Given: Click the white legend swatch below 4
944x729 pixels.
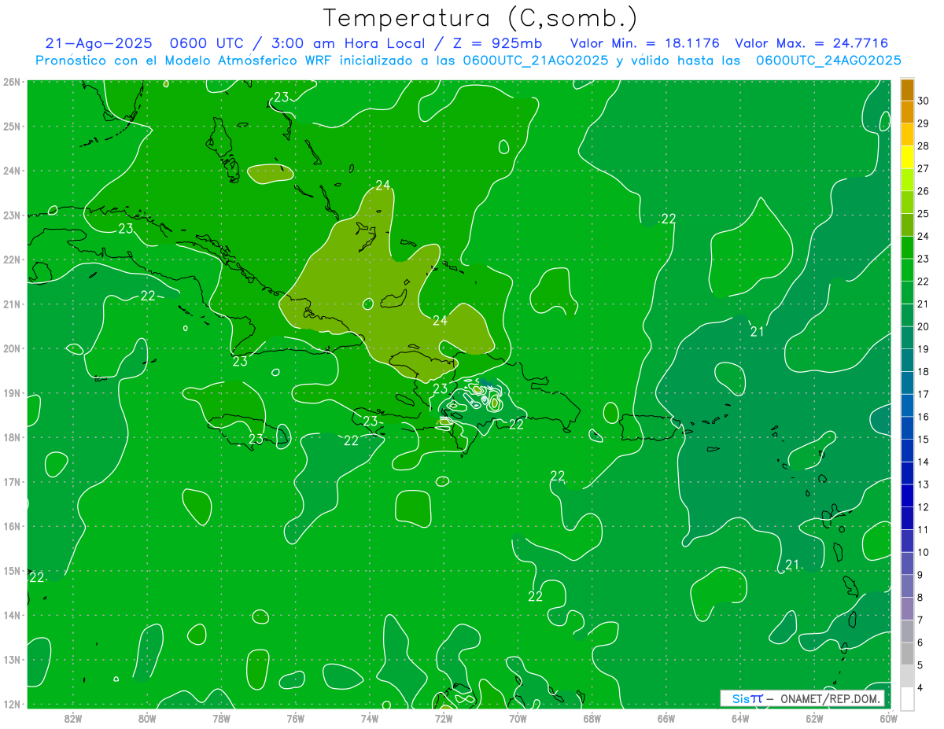Looking at the screenshot, I should click(x=907, y=698).
